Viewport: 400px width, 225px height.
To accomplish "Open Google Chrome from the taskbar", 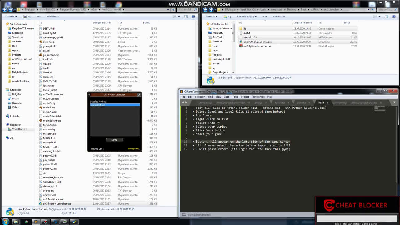I will tap(27, 222).
